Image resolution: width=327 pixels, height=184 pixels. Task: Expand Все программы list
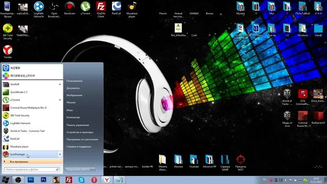[32, 162]
